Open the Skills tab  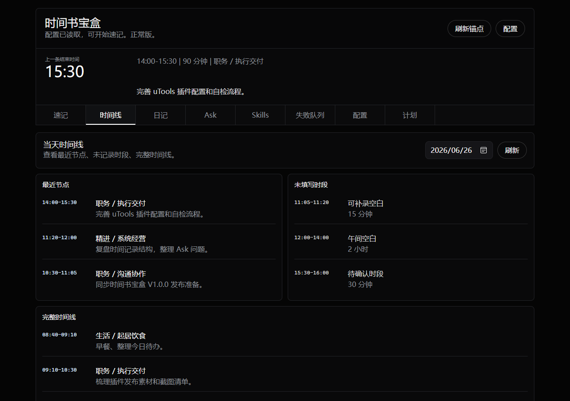(x=261, y=115)
